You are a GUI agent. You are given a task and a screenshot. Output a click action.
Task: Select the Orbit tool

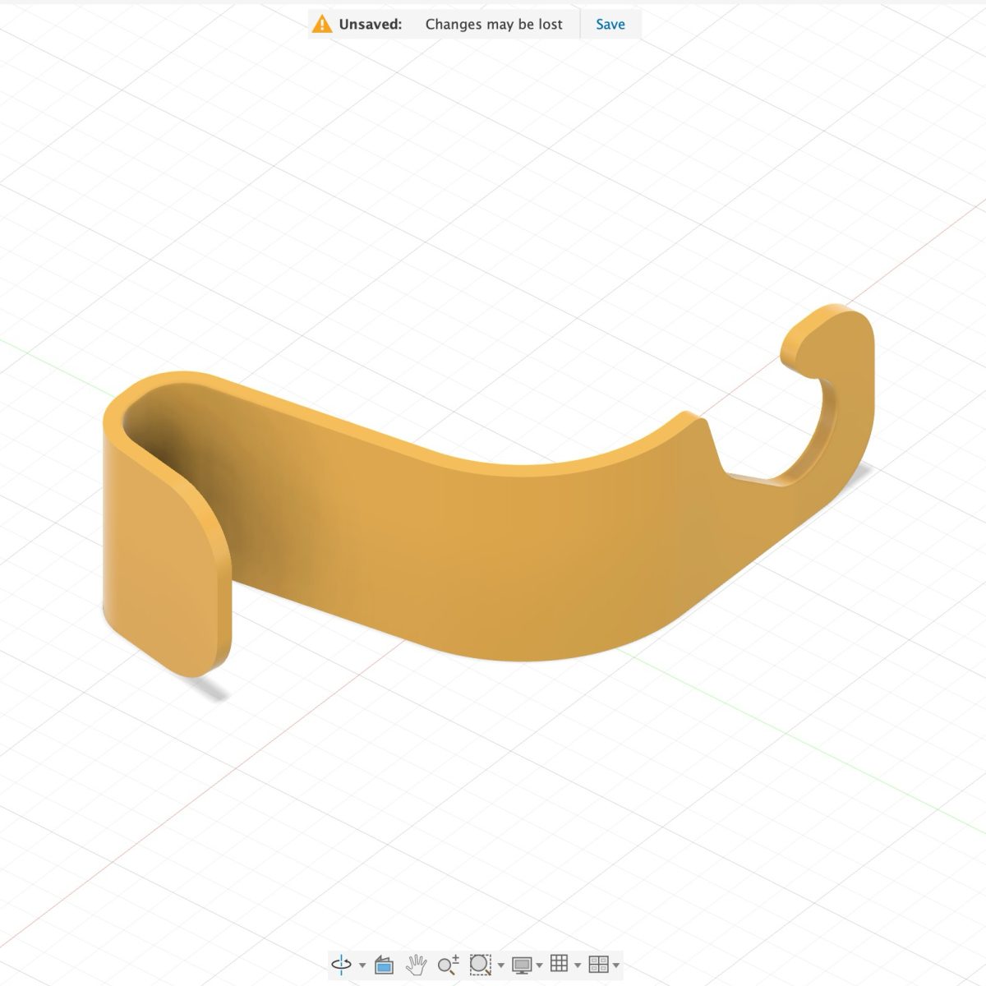[341, 963]
